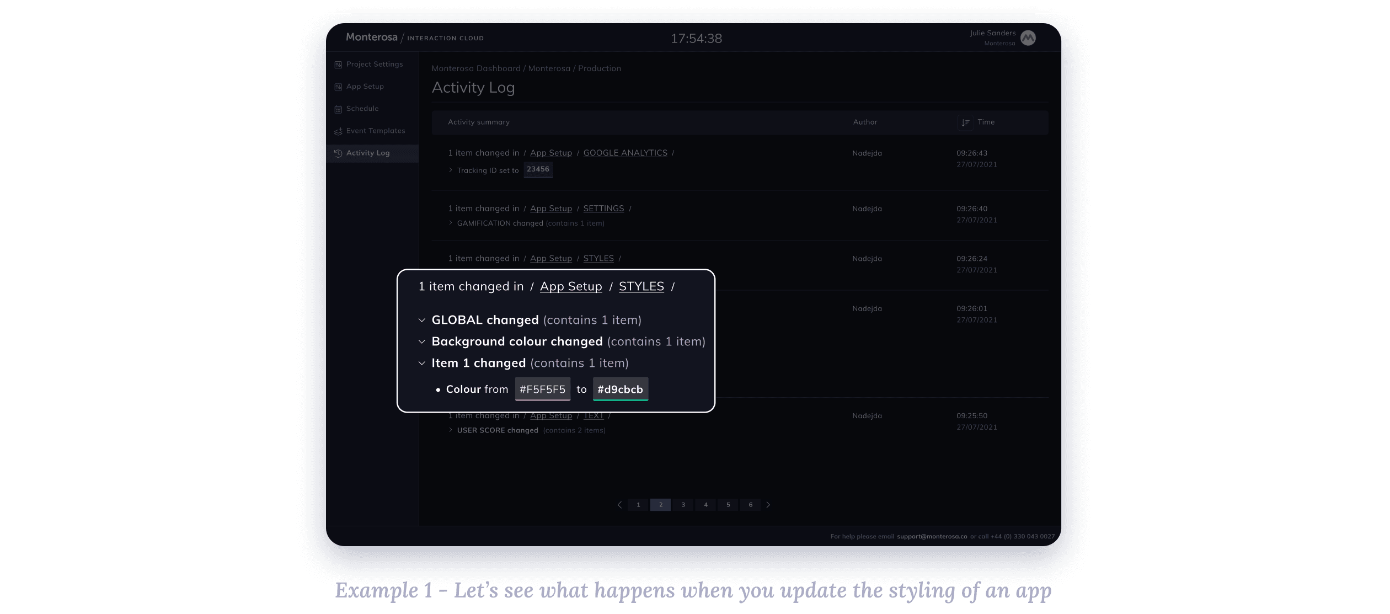Viewport: 1390px width, 614px height.
Task: Collapse the Item 1 changed section
Action: click(x=422, y=364)
